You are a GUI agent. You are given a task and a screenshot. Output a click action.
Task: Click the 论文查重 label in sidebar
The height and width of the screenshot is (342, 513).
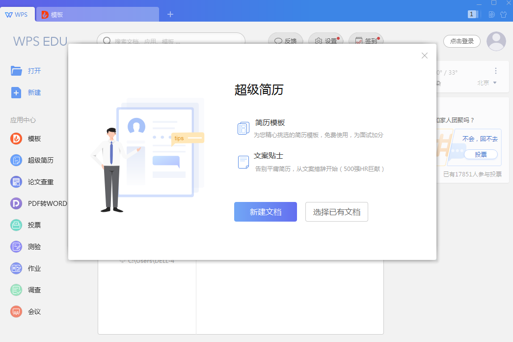pyautogui.click(x=41, y=182)
